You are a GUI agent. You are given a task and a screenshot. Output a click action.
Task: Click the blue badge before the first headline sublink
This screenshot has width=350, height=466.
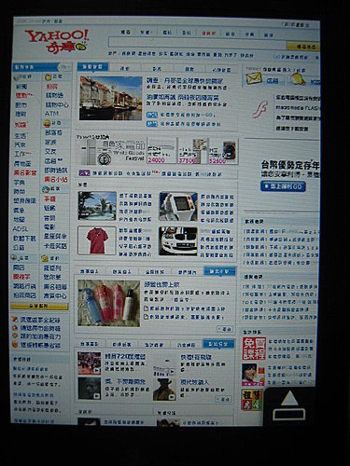pos(152,115)
